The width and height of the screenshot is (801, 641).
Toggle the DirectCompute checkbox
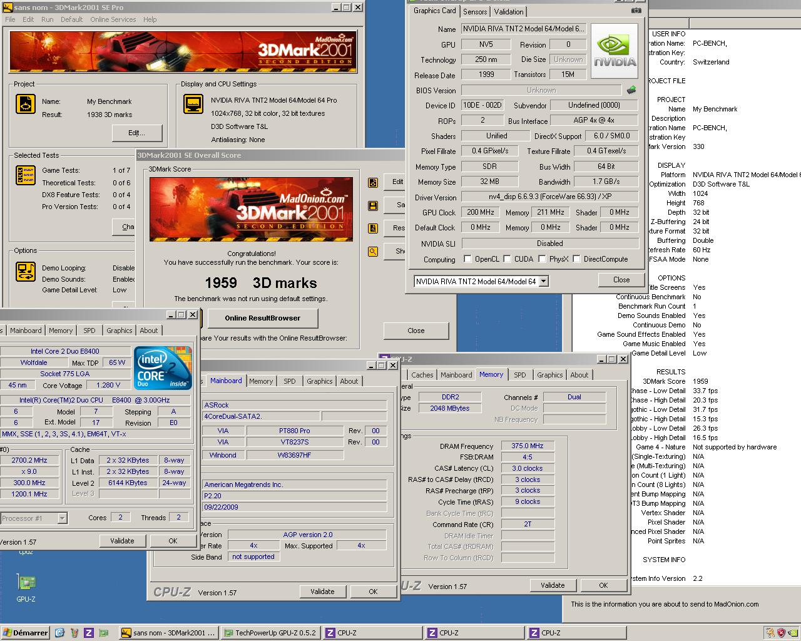tap(576, 259)
